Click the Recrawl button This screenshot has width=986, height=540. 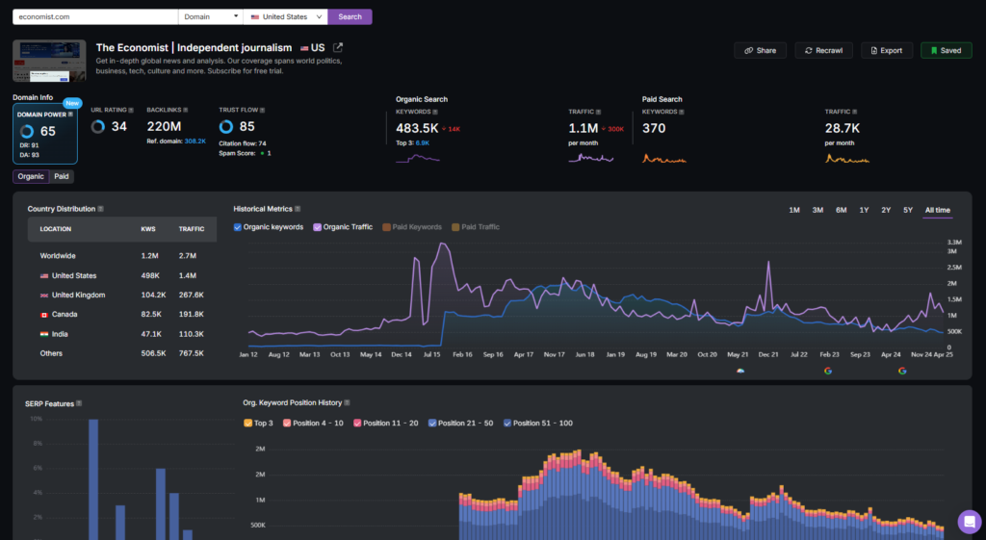[x=824, y=50]
